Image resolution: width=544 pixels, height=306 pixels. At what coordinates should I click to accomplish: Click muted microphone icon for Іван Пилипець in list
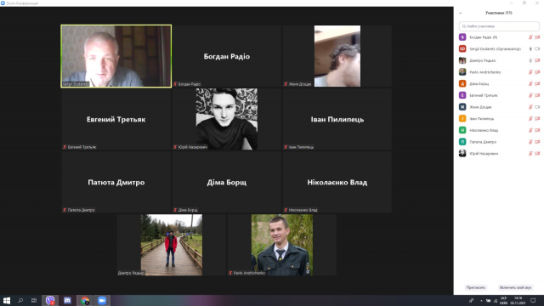point(530,119)
